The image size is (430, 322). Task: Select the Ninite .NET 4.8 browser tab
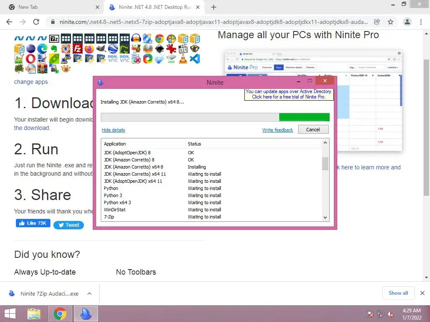pos(155,7)
